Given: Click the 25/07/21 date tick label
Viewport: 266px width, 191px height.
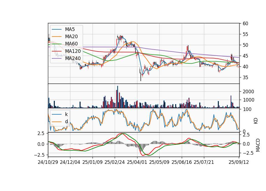Looking at the screenshot, I should tap(204, 162).
